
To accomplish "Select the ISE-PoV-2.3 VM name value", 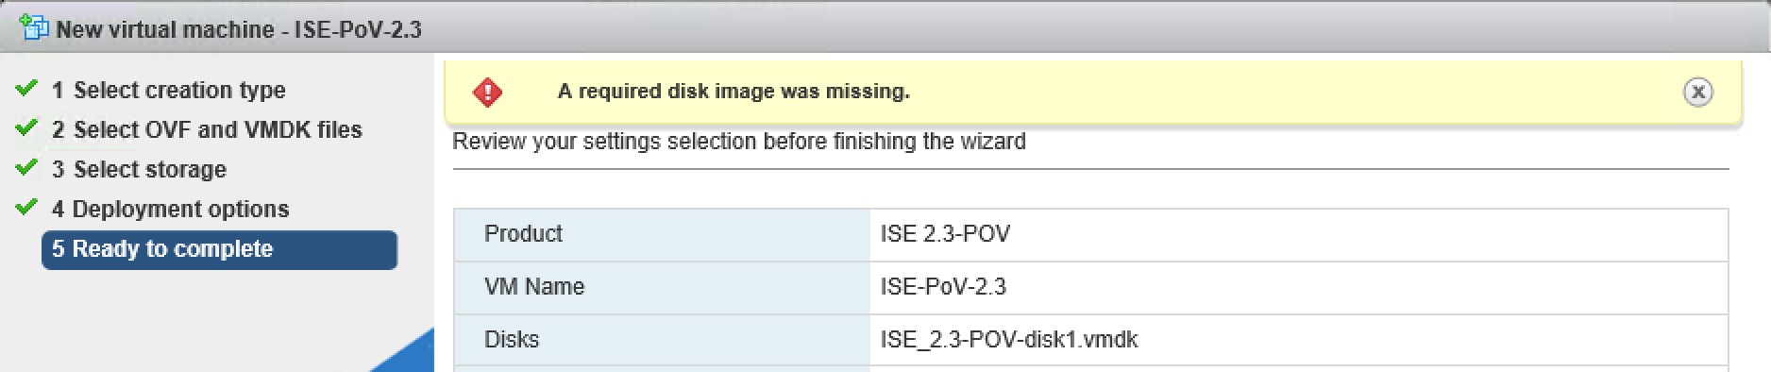I will click(943, 286).
